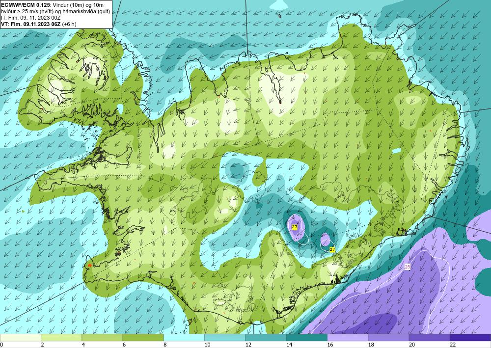Select the light green 2–4 m/s legend swatch
This screenshot has width=491, height=348.
tap(61, 338)
